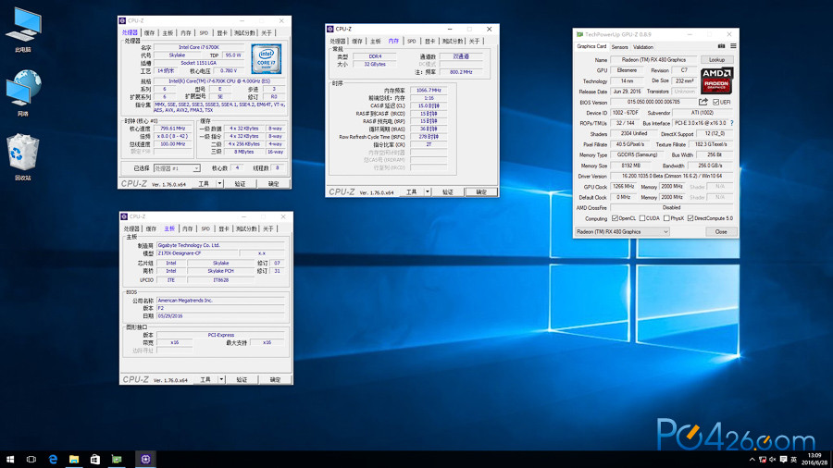The height and width of the screenshot is (468, 833).
Task: Click the DDR4 memory type value
Action: [x=375, y=56]
